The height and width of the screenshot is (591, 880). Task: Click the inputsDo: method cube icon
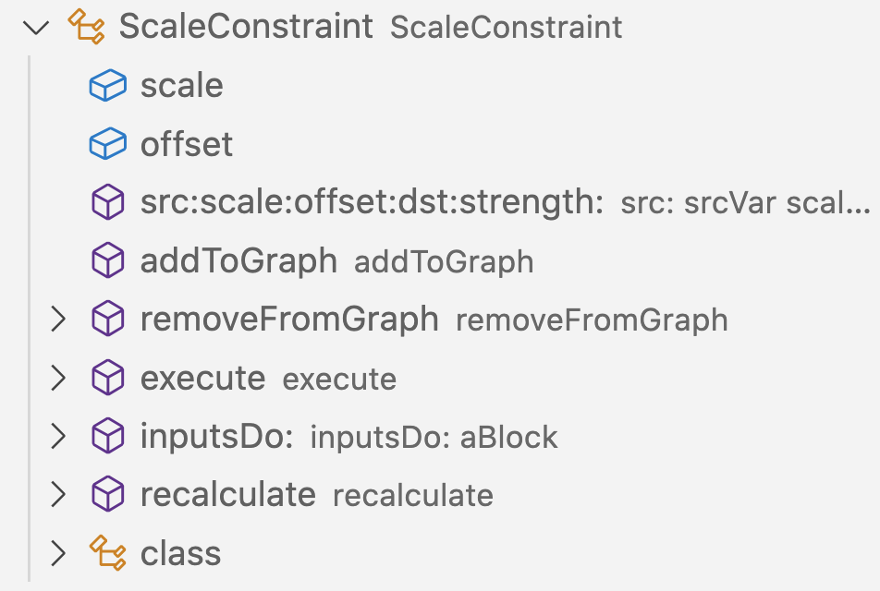pos(108,436)
